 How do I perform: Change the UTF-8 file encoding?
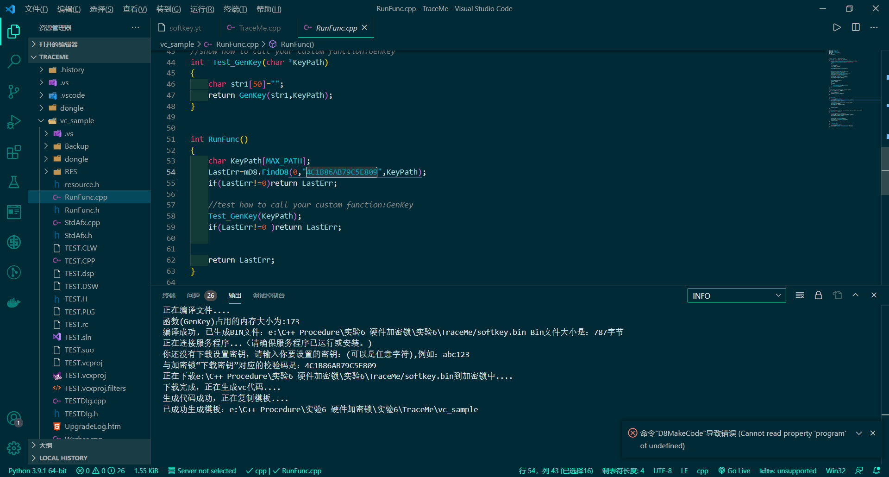point(662,471)
